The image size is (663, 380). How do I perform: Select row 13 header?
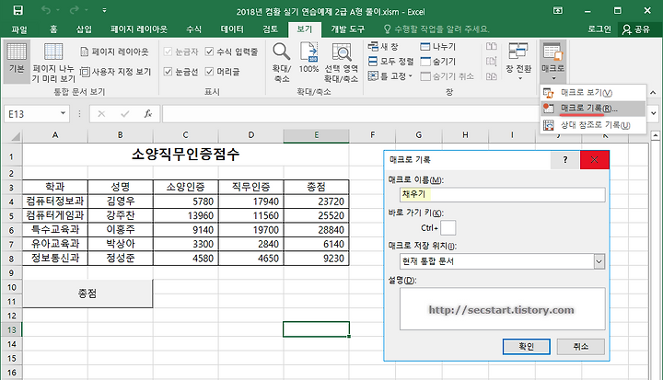12,329
